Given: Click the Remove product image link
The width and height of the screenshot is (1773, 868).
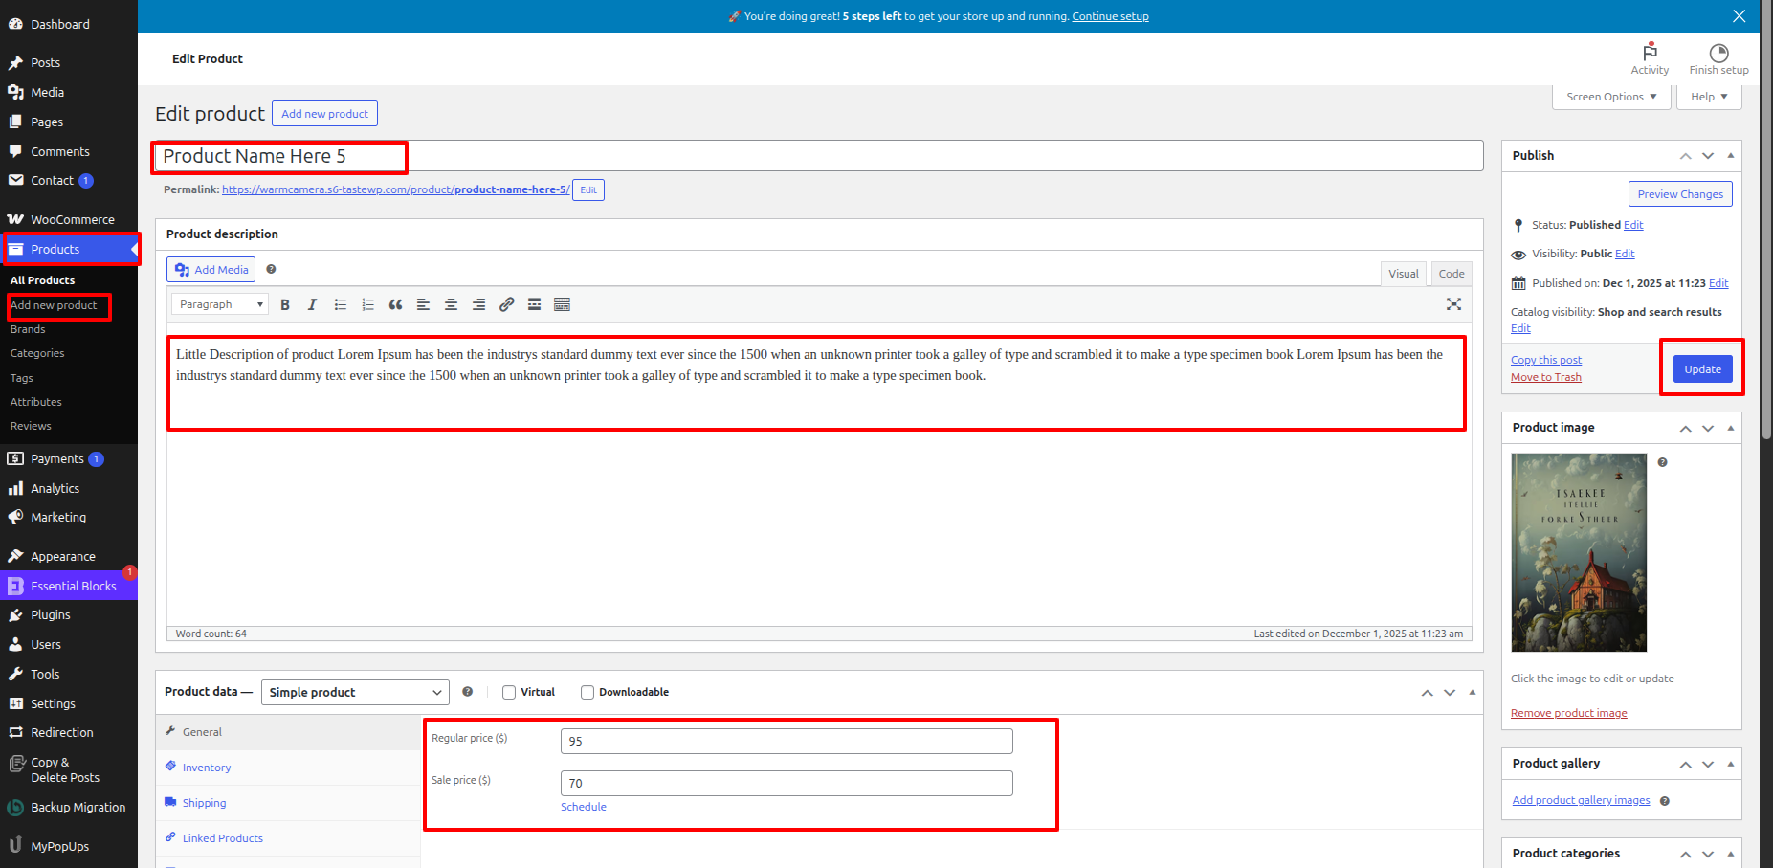Looking at the screenshot, I should click(x=1568, y=713).
